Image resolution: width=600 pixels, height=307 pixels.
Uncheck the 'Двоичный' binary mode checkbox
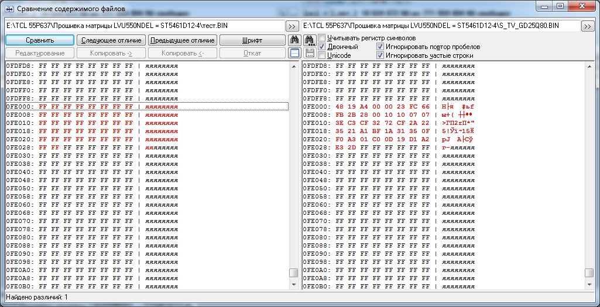[322, 47]
